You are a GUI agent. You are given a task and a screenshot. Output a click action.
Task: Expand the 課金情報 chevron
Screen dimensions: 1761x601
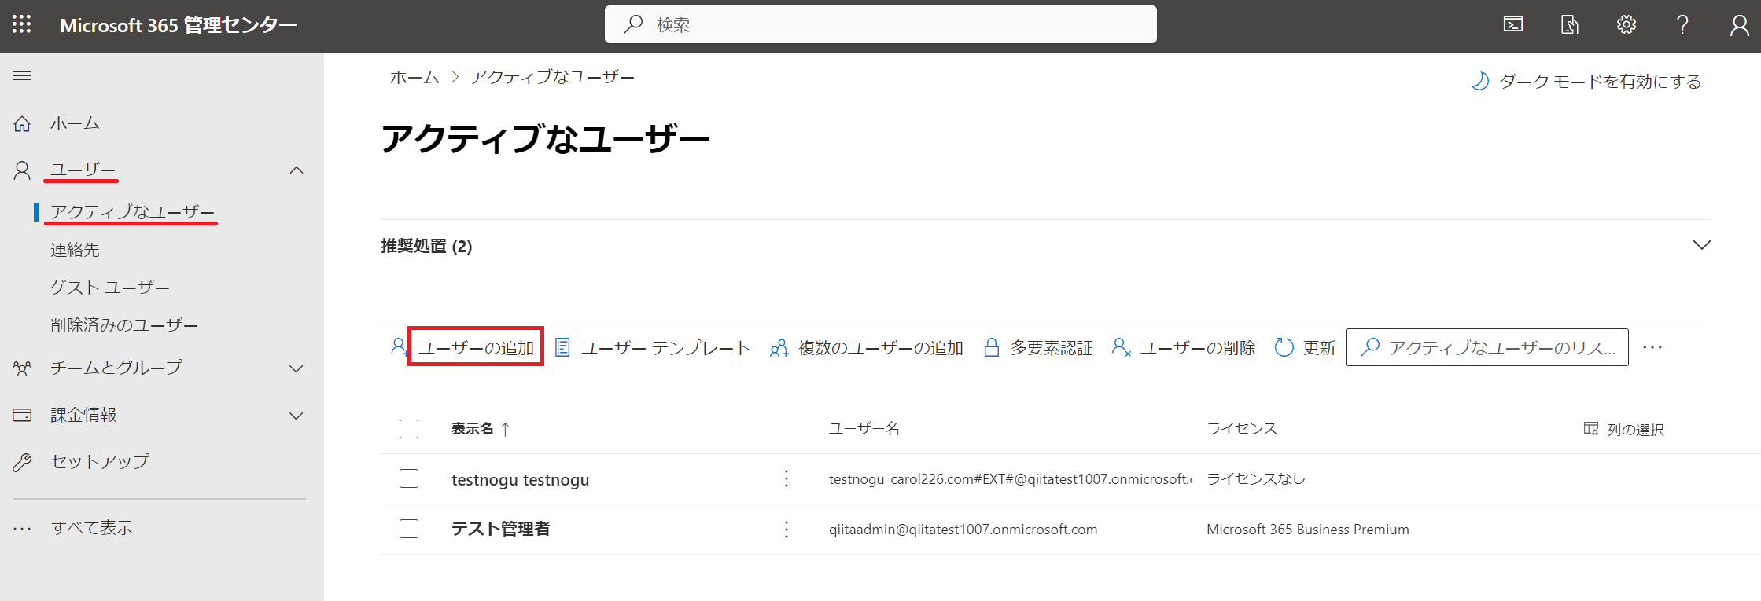(297, 416)
